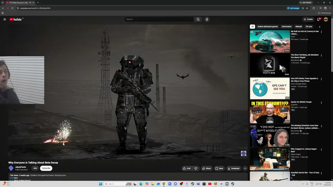The width and height of the screenshot is (333, 187).
Task: Open options for Missing Scientists Case video
Action: tap(321, 126)
